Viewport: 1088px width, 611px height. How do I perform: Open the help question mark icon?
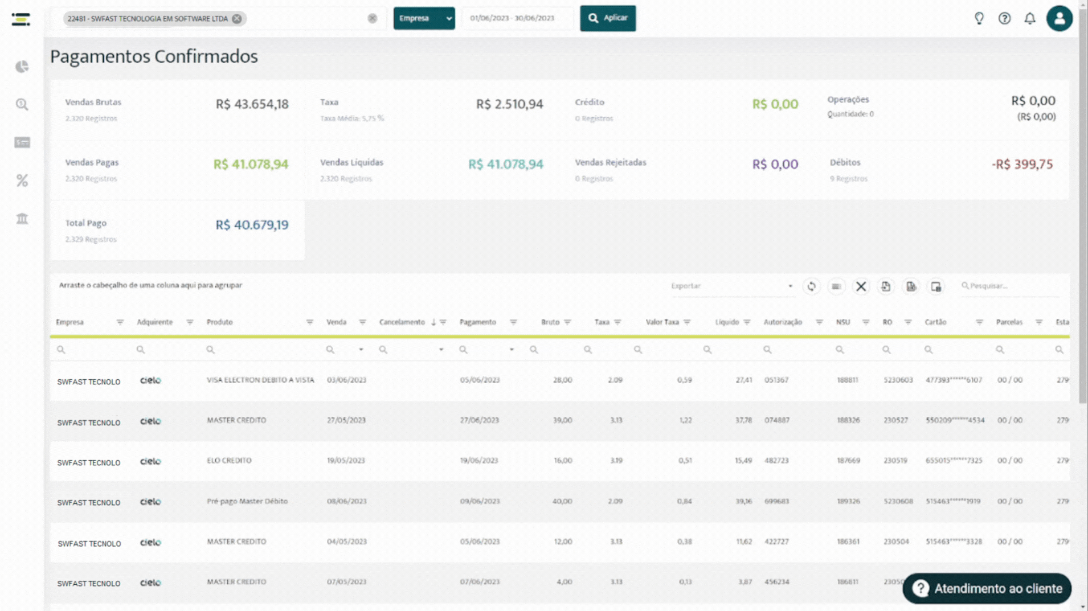1004,18
